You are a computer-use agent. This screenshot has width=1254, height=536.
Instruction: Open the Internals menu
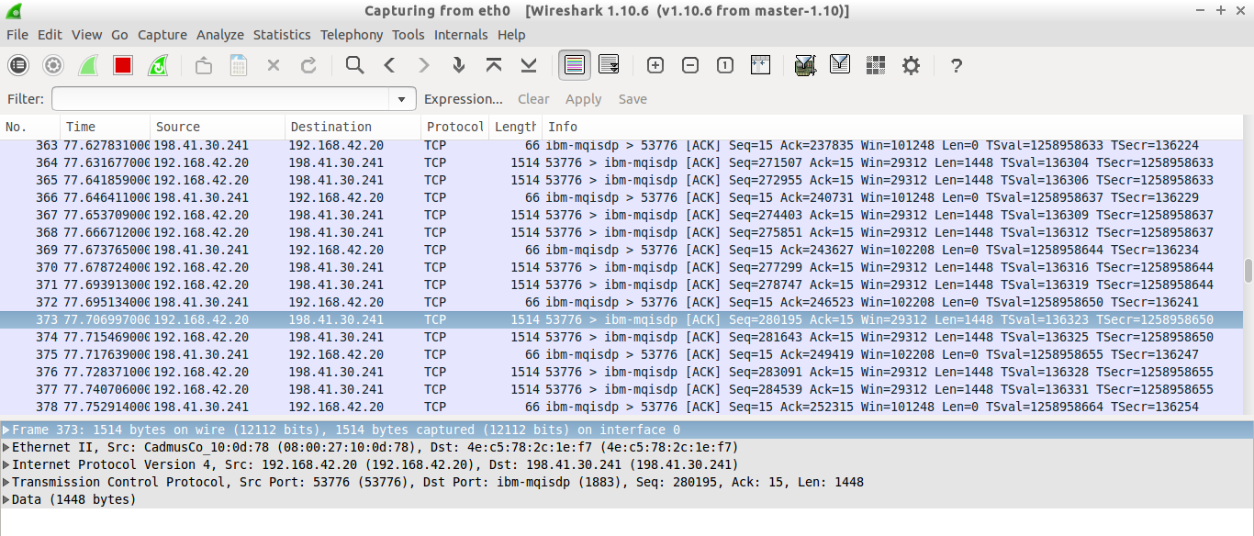[461, 35]
